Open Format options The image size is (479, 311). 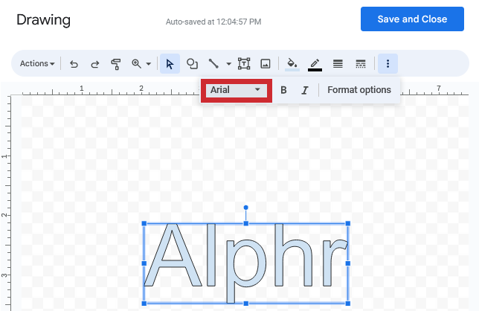359,90
